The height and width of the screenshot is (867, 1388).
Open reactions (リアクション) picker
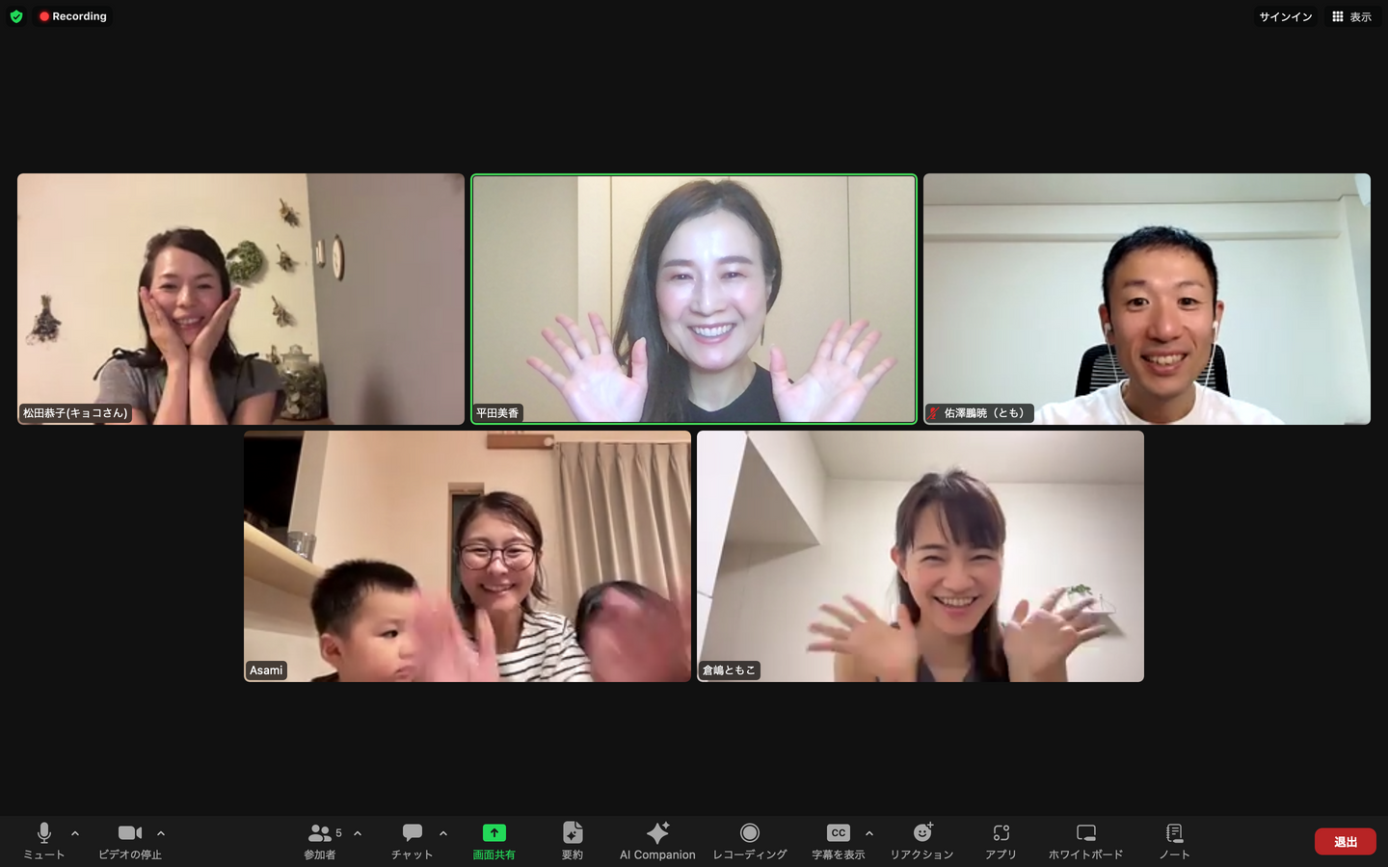(x=921, y=840)
